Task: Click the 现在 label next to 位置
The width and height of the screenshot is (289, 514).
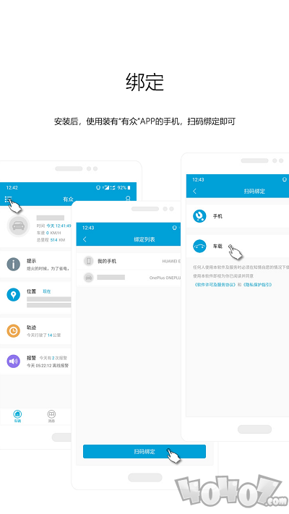Action: [47, 291]
